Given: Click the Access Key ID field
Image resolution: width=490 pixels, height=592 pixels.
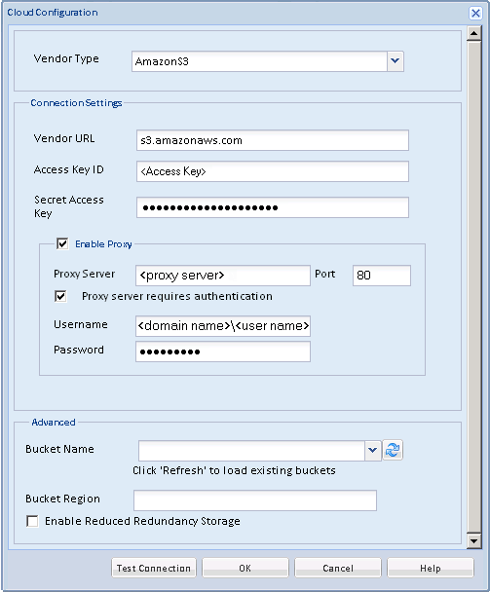Looking at the screenshot, I should 273,171.
